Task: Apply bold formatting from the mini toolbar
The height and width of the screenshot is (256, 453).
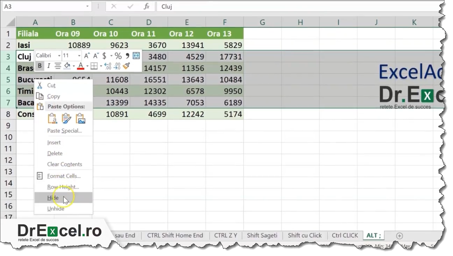Action: pos(40,66)
